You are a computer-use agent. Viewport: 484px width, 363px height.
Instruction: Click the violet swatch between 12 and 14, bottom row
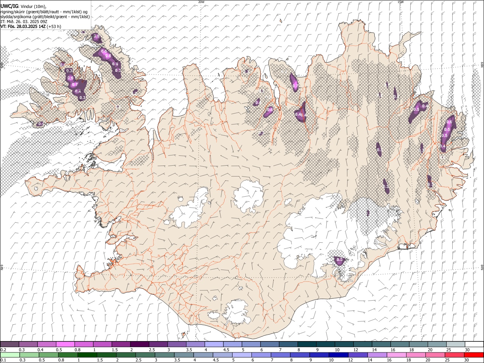coord(358,355)
